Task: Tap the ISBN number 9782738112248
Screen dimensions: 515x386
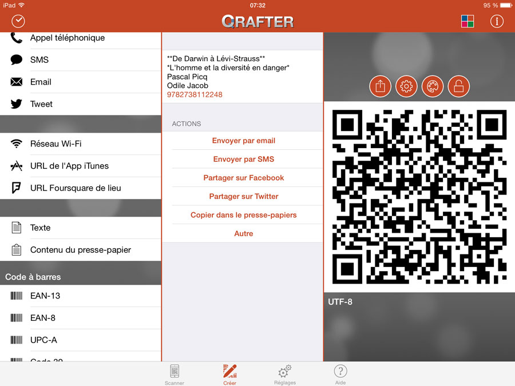Action: coord(195,94)
